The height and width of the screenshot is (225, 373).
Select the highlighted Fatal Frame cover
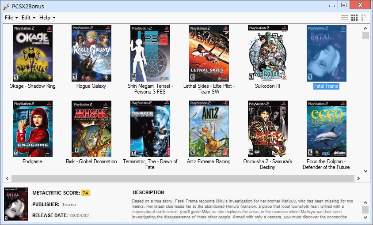326,53
